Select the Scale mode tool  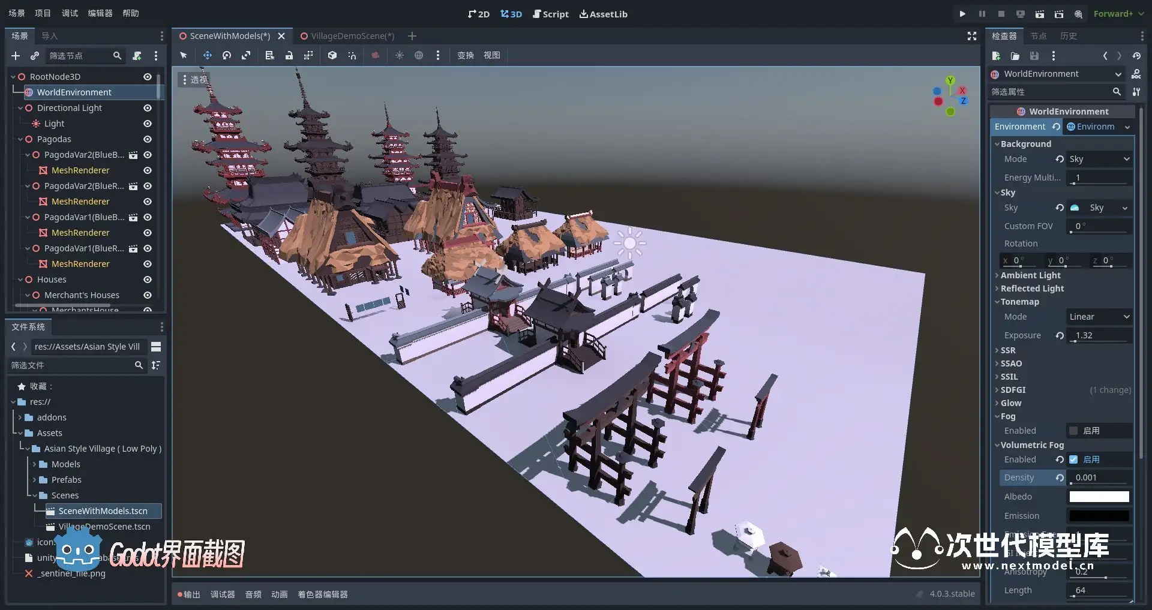point(246,55)
